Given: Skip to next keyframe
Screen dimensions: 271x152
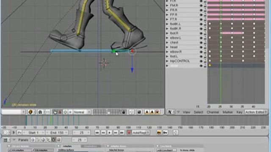Looking at the screenshot, I should (116, 133).
